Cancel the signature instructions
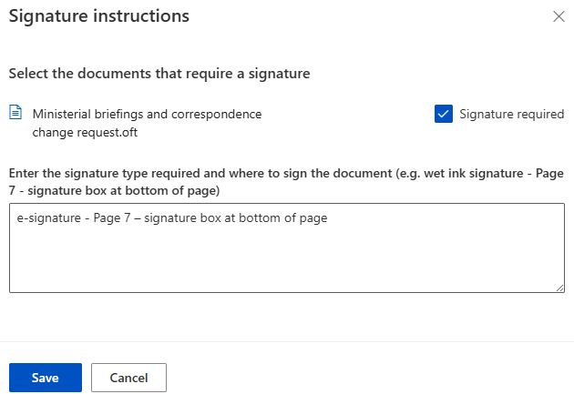The width and height of the screenshot is (574, 394). 128,378
